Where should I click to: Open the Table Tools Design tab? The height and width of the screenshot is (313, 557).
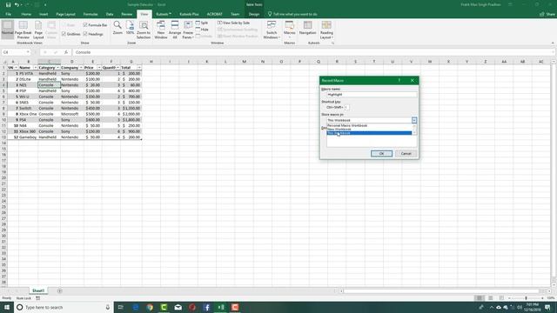click(x=254, y=14)
